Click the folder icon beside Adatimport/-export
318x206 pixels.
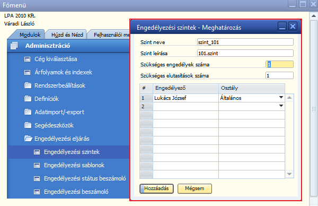coord(28,112)
